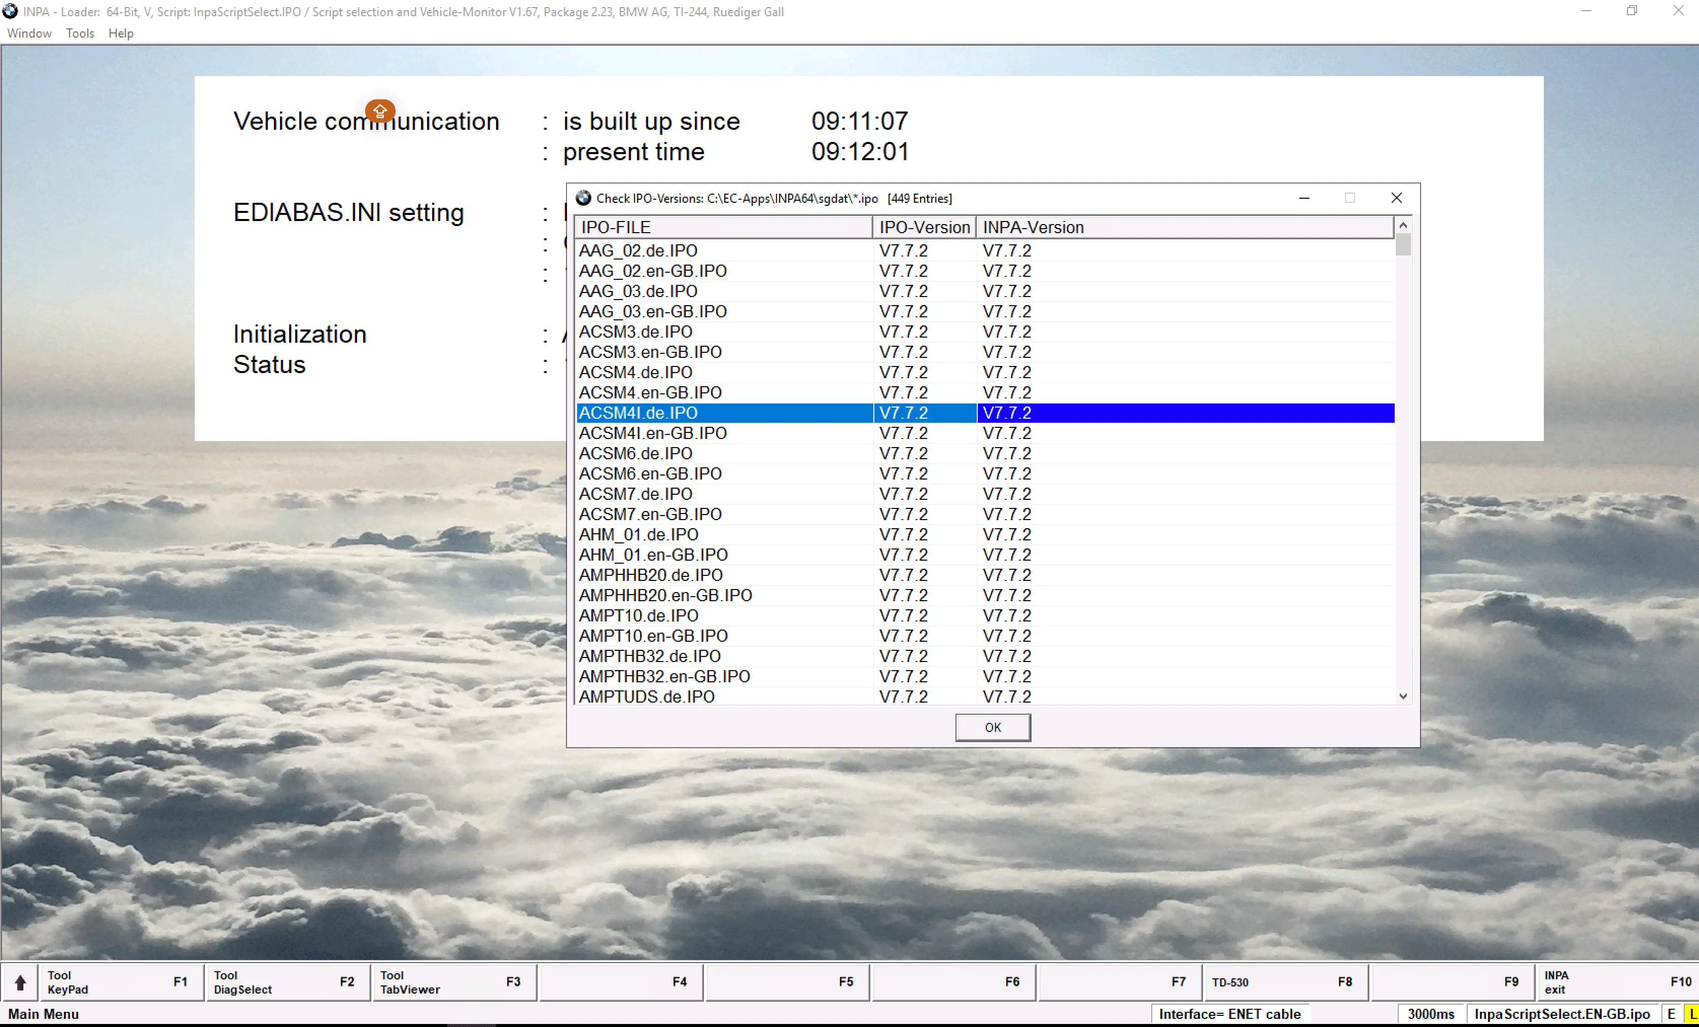Open the Help menu
The image size is (1699, 1027).
click(x=121, y=33)
